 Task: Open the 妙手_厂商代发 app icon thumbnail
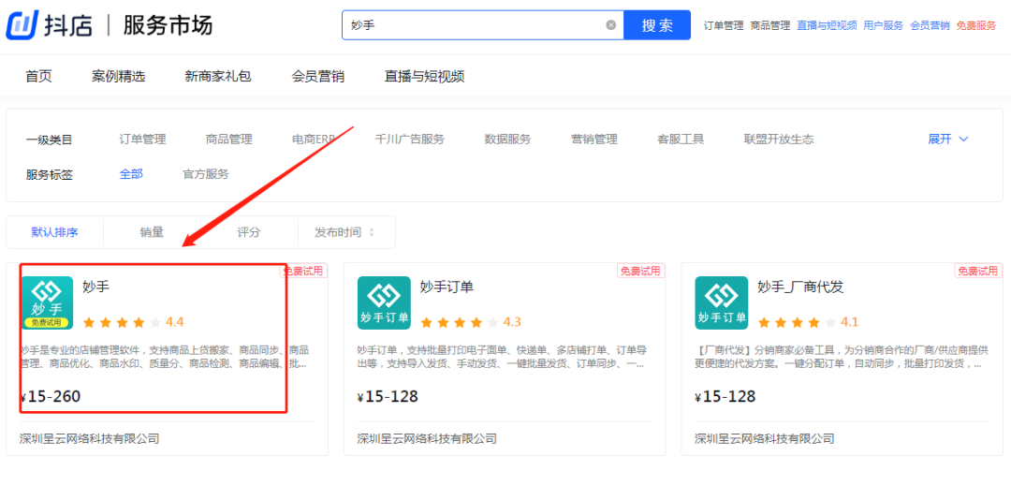pyautogui.click(x=722, y=303)
